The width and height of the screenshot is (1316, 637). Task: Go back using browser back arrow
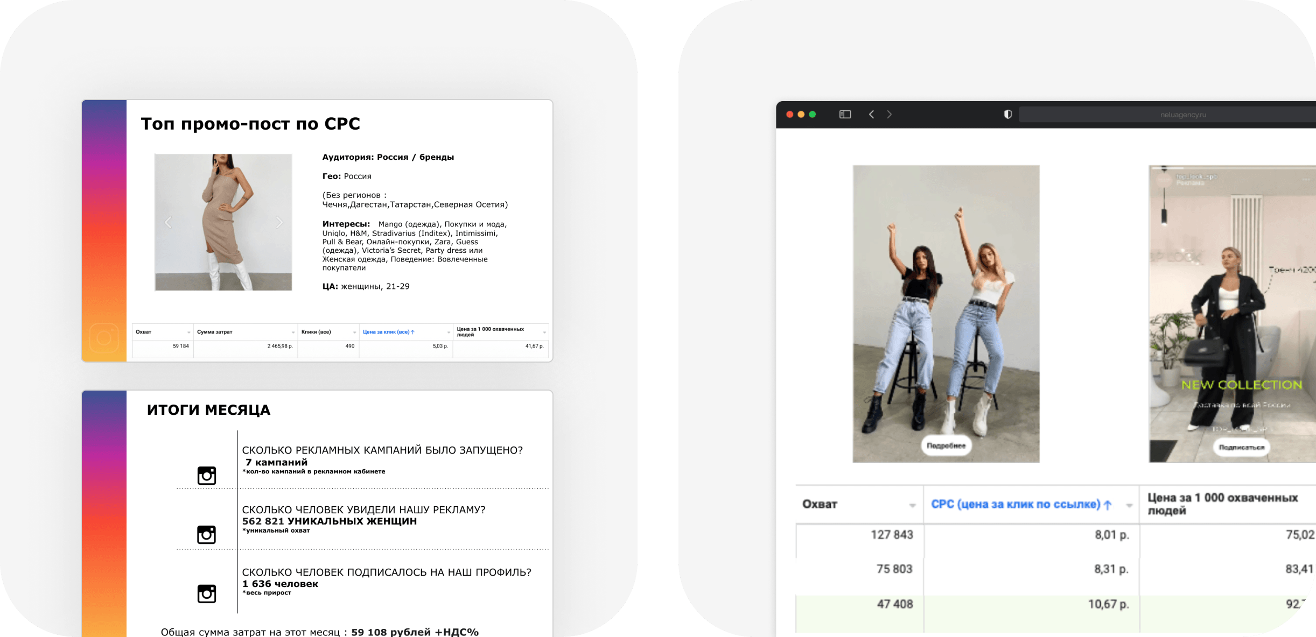tap(871, 114)
